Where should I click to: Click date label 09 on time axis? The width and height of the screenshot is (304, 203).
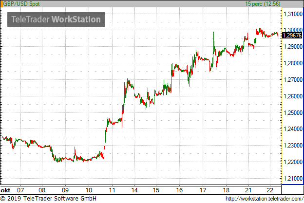[x=65, y=190]
